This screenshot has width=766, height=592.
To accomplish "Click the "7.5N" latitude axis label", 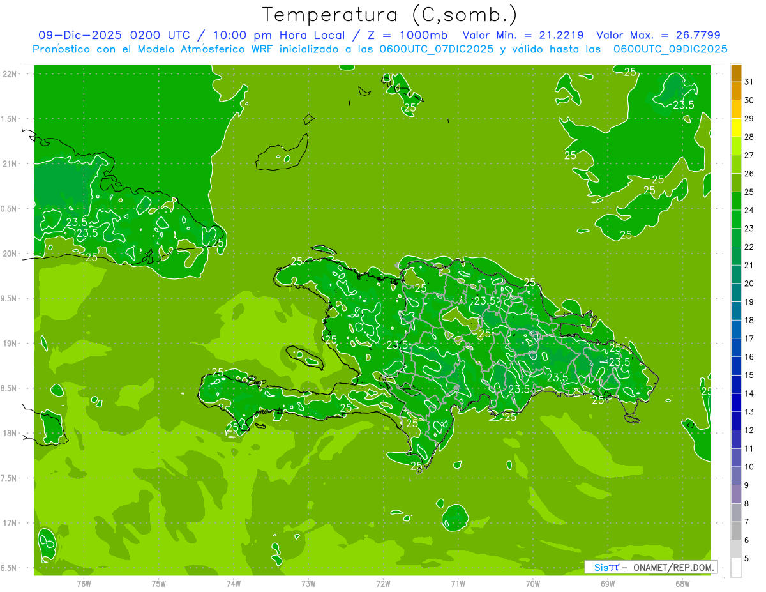I will click(10, 478).
